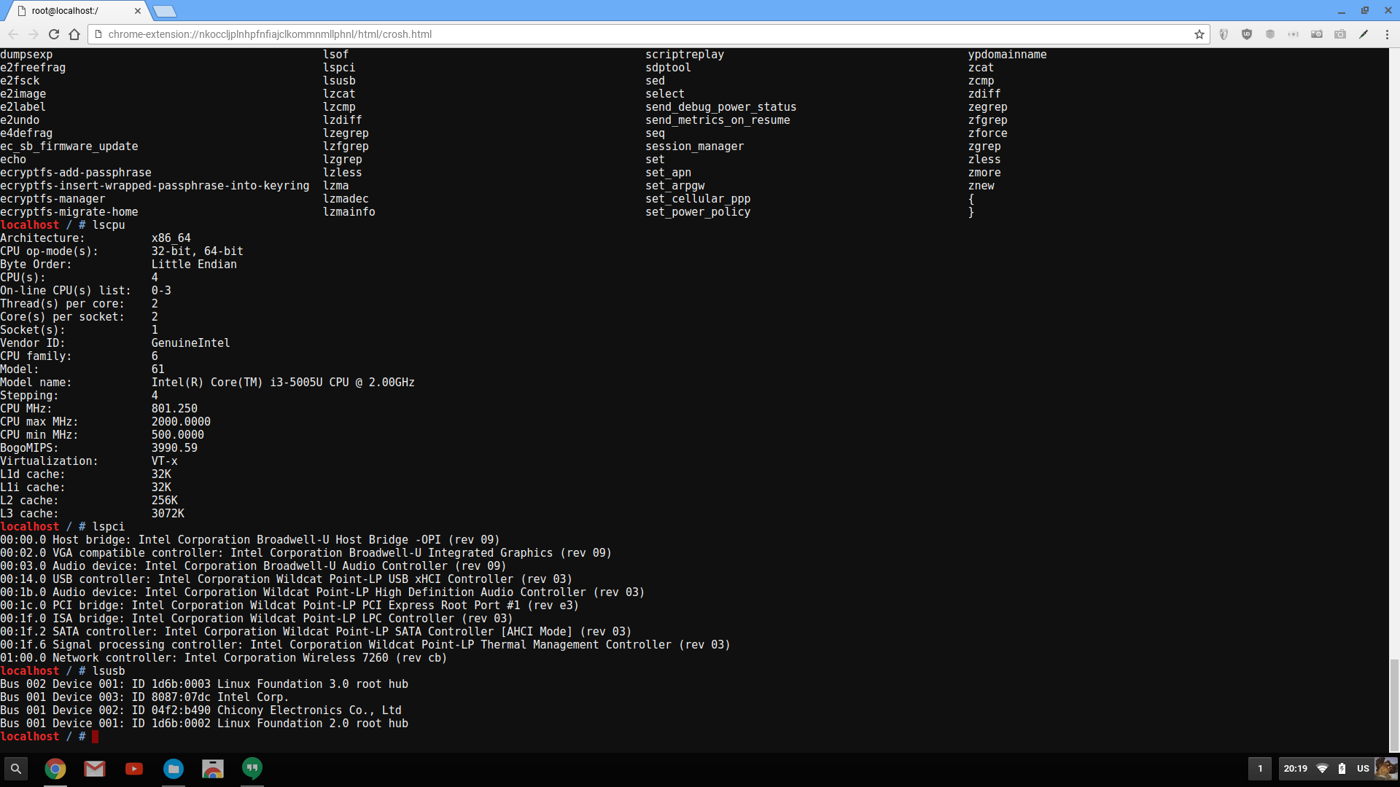Launch YouTube from the shelf
Viewport: 1400px width, 787px height.
[134, 769]
